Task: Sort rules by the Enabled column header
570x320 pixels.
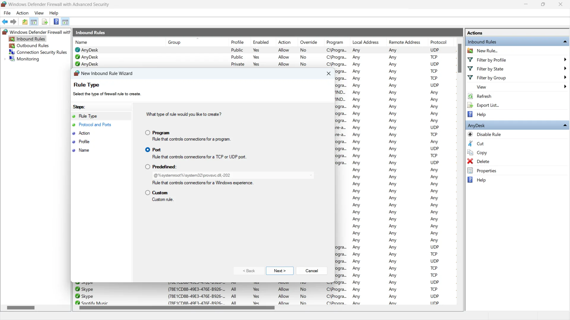Action: [263, 42]
